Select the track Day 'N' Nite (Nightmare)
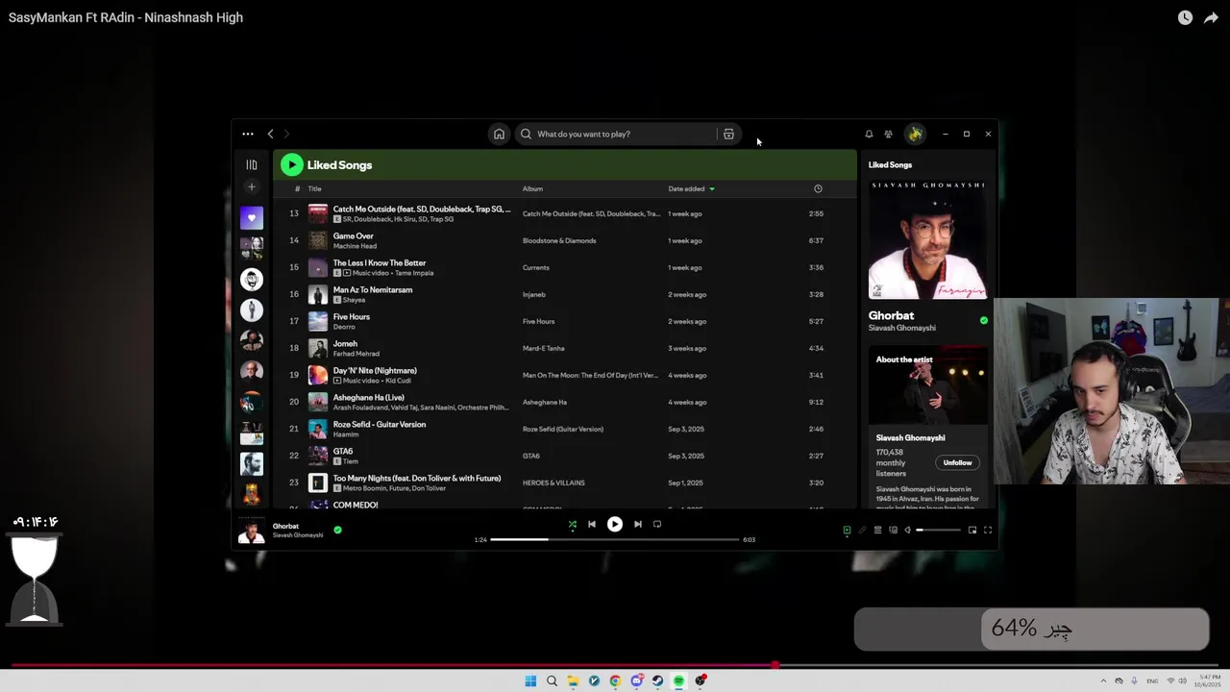1230x692 pixels. point(375,370)
